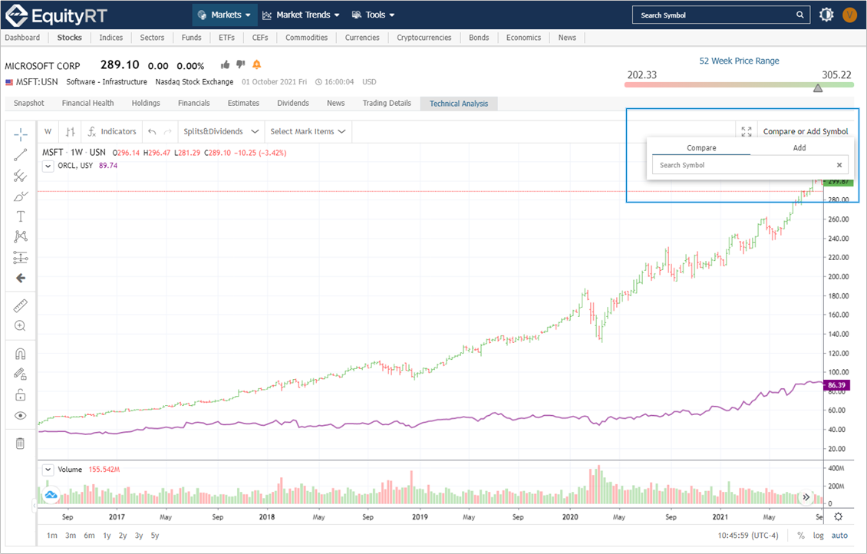Screen dimensions: 867x554
Task: Open the Trading Details tab
Action: (387, 104)
